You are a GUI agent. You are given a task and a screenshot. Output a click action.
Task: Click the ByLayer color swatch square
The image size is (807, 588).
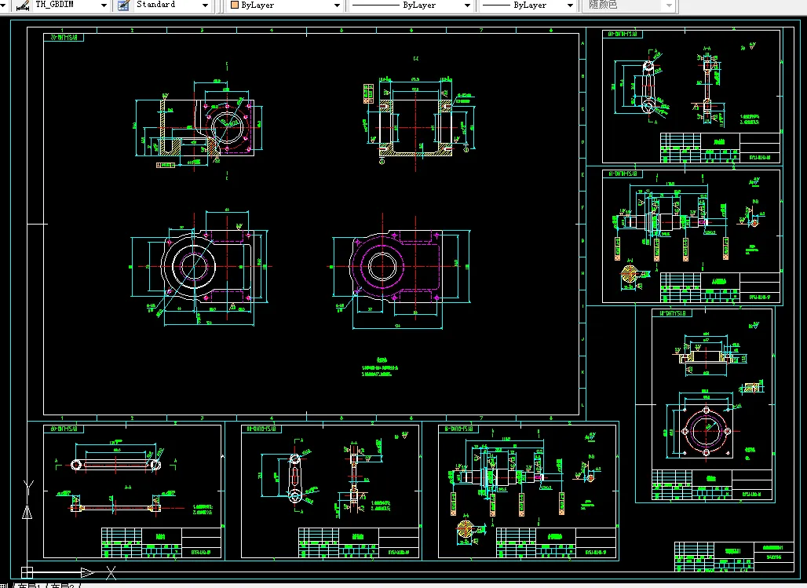coord(235,5)
